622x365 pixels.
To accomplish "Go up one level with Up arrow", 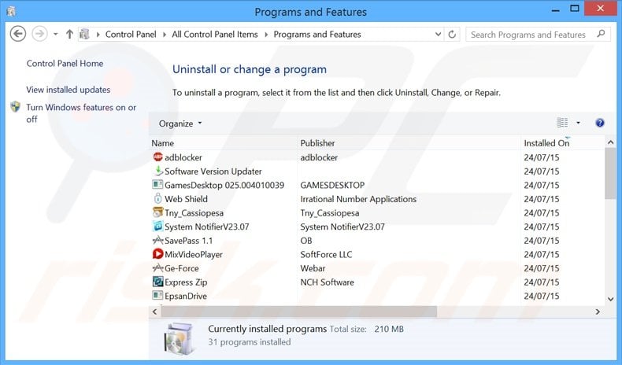I will tap(69, 34).
